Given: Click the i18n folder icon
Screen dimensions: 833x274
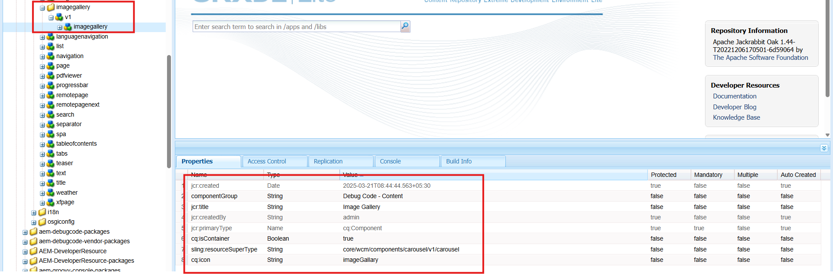Looking at the screenshot, I should (42, 212).
